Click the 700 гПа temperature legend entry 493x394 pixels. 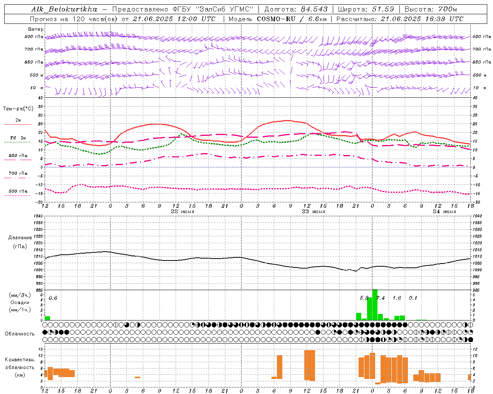(18, 173)
